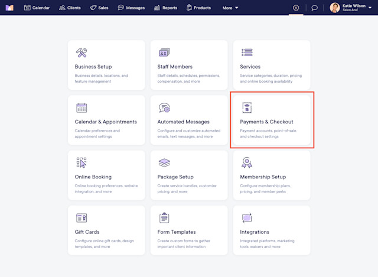Click the Online Booking cursor icon

[x=82, y=162]
